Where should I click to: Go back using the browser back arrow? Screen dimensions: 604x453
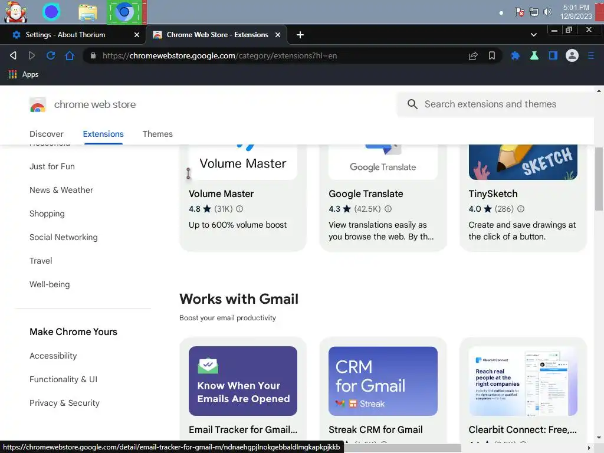point(13,55)
